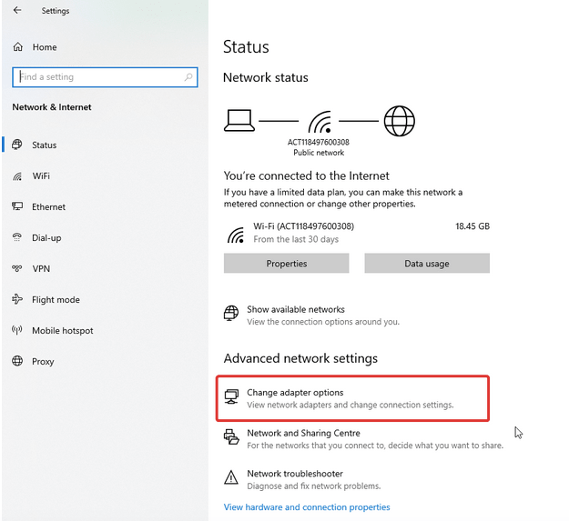Click the Network & Internet section heading
The image size is (569, 521).
click(52, 107)
